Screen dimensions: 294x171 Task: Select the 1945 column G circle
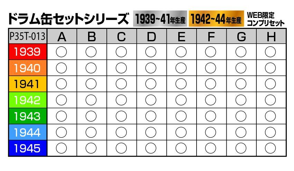241,148
